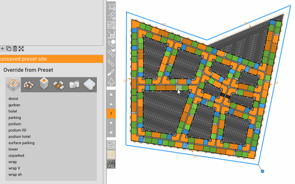This screenshot has height=184, width=295.
Task: Choose the podium fill preset
Action: [x=17, y=130]
